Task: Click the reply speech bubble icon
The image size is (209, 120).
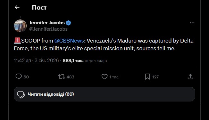Action: tap(19, 76)
